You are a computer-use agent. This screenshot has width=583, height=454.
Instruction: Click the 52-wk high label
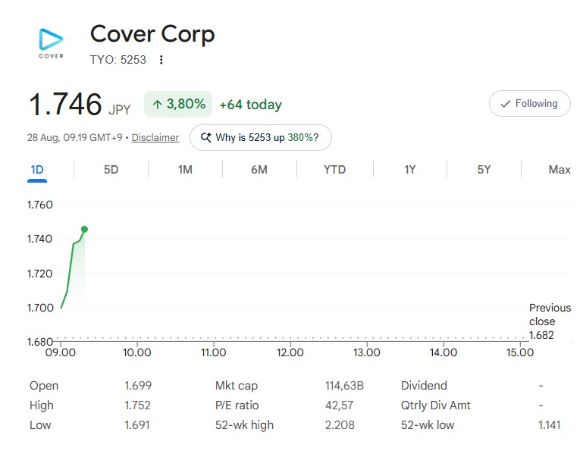244,425
